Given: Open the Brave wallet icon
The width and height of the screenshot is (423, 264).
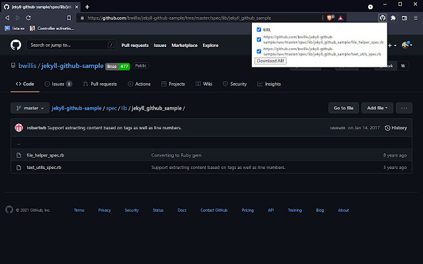Looking at the screenshot, I should (x=404, y=18).
